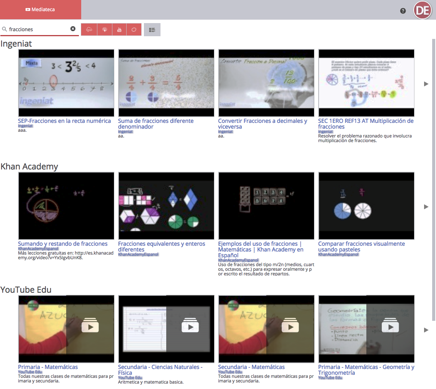Show more Khan Academy videos with arrow
This screenshot has width=436, height=389.
click(426, 207)
